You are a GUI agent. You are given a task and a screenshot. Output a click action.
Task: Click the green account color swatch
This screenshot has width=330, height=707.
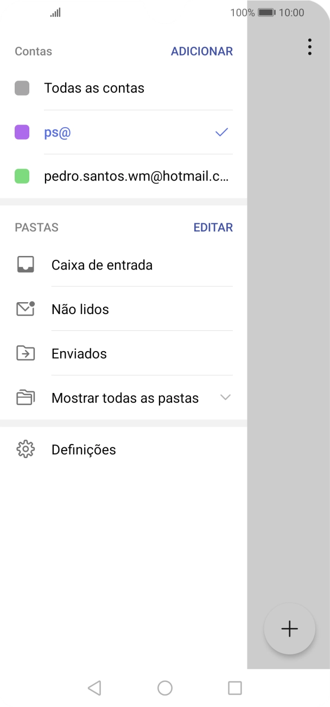point(22,176)
